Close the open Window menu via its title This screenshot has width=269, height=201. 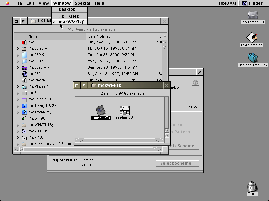pyautogui.click(x=62, y=3)
